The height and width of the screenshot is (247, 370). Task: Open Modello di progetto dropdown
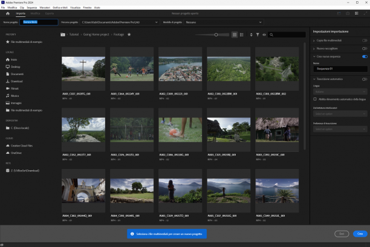[x=224, y=22]
